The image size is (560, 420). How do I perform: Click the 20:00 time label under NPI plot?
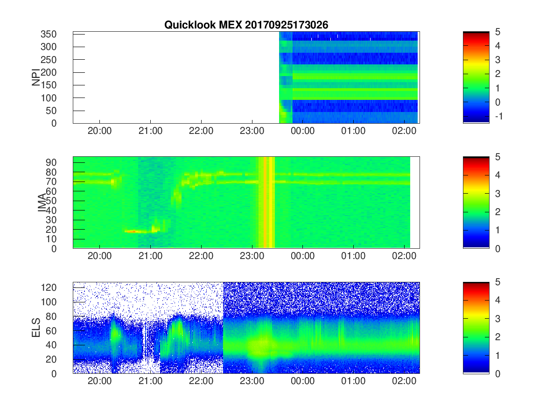99,132
